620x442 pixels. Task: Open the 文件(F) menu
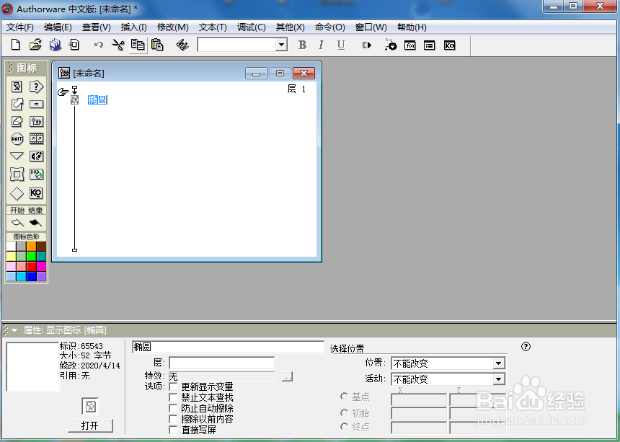(x=20, y=27)
